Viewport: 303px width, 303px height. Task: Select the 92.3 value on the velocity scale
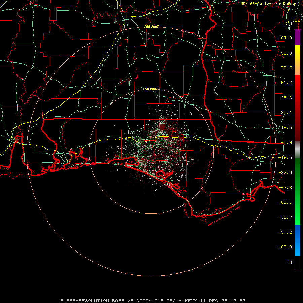pyautogui.click(x=287, y=53)
